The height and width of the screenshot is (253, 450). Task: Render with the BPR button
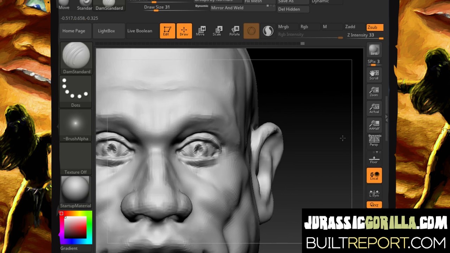(x=374, y=50)
